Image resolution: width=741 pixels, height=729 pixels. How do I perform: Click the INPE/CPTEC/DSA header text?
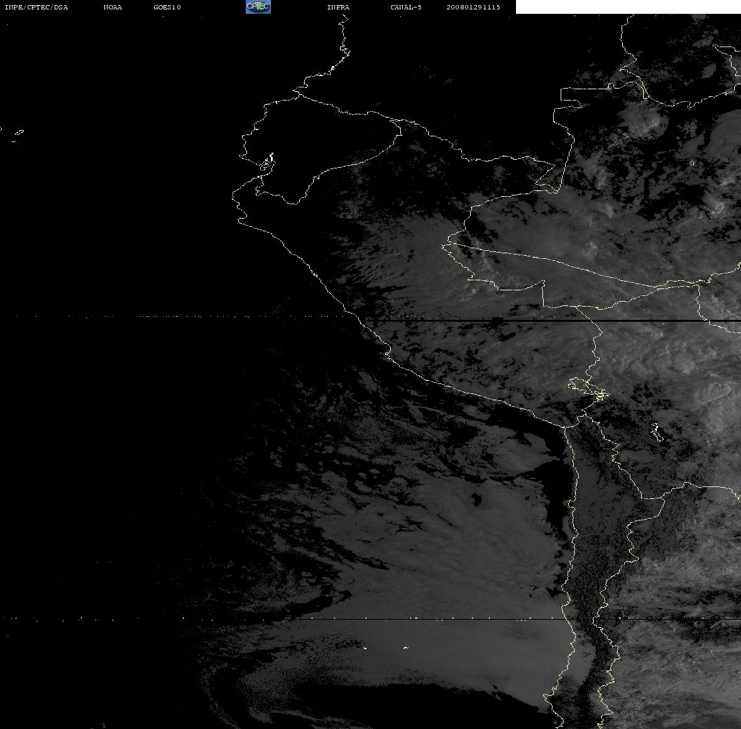click(36, 7)
